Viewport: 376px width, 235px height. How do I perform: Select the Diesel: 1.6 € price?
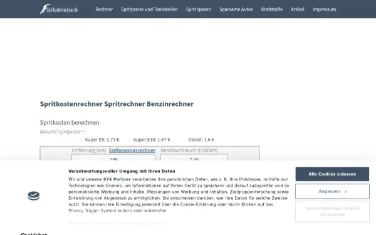click(x=201, y=140)
